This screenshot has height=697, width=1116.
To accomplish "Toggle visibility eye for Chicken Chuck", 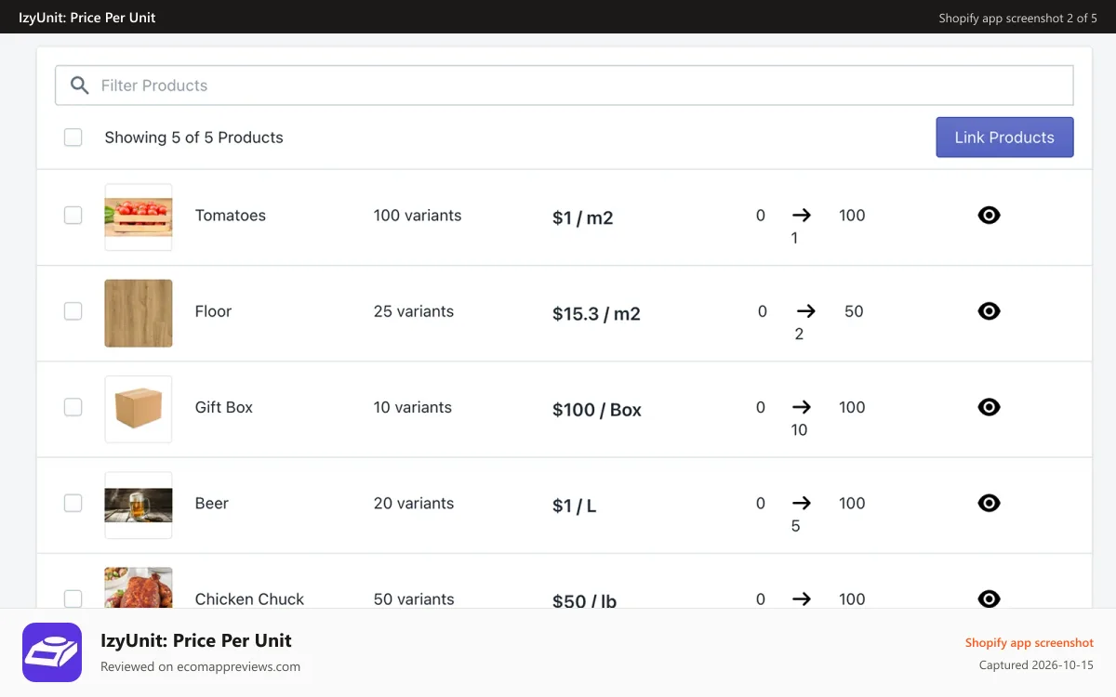I will point(990,598).
